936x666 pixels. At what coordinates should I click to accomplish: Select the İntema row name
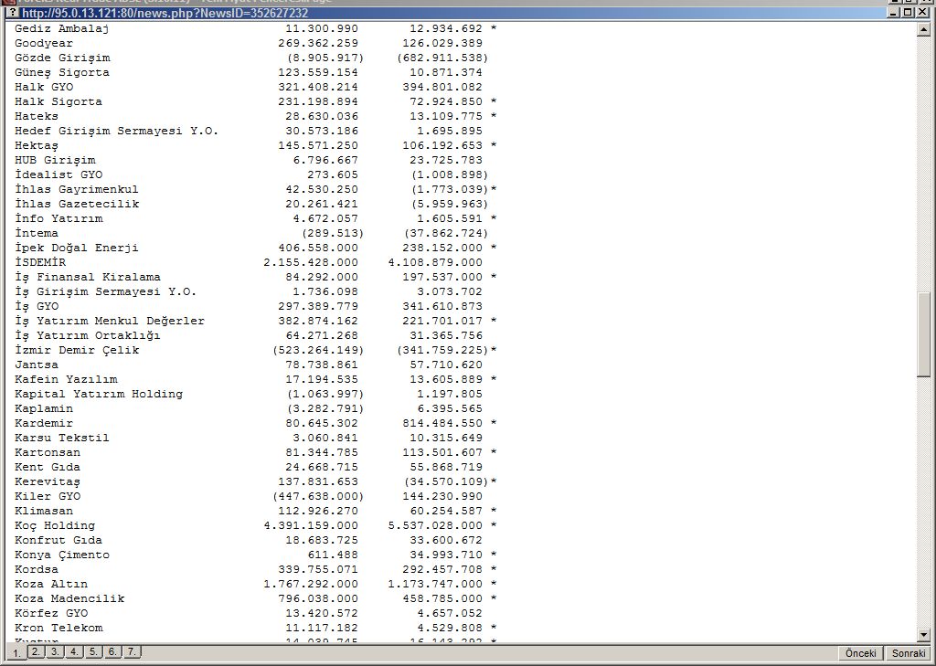(x=37, y=233)
